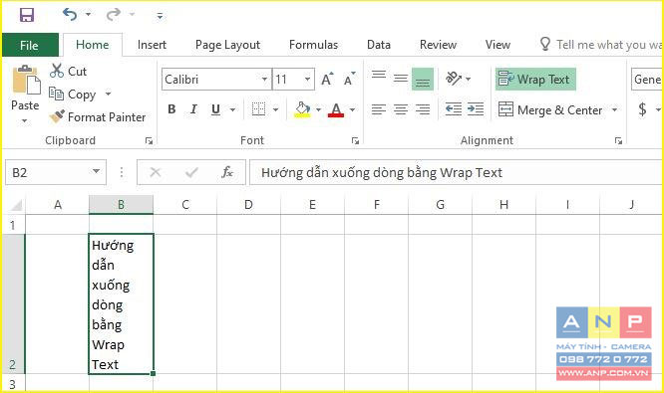This screenshot has width=664, height=393.
Task: Switch to the Insert tab
Action: point(152,45)
